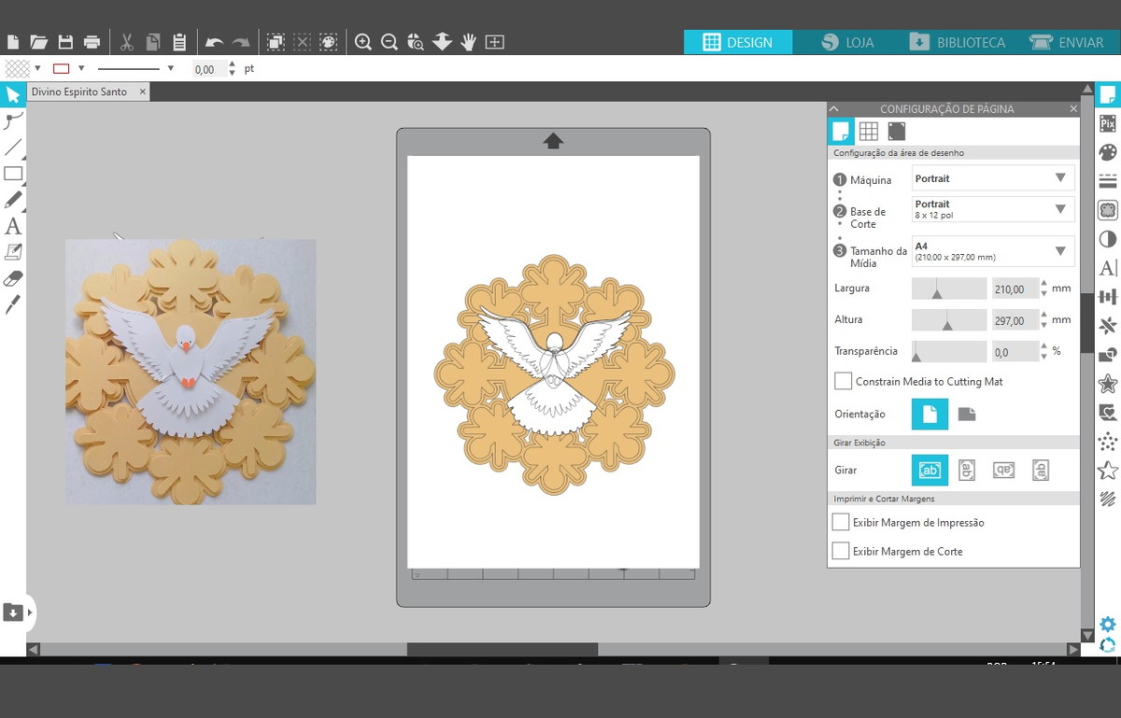Switch to the LOJA tab
The image size is (1121, 718).
click(847, 42)
